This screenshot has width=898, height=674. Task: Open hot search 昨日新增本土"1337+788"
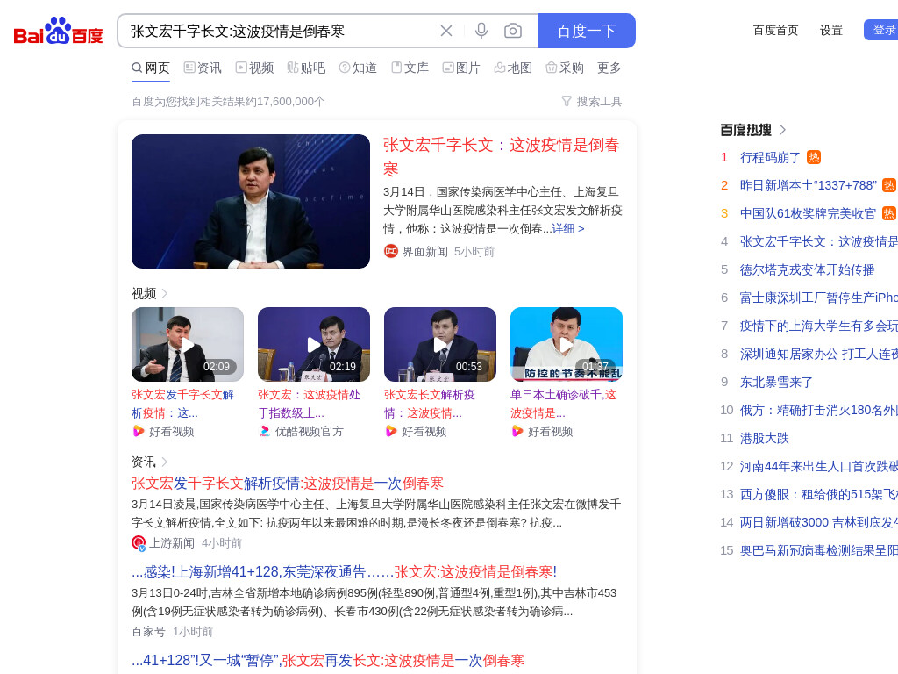(x=808, y=186)
